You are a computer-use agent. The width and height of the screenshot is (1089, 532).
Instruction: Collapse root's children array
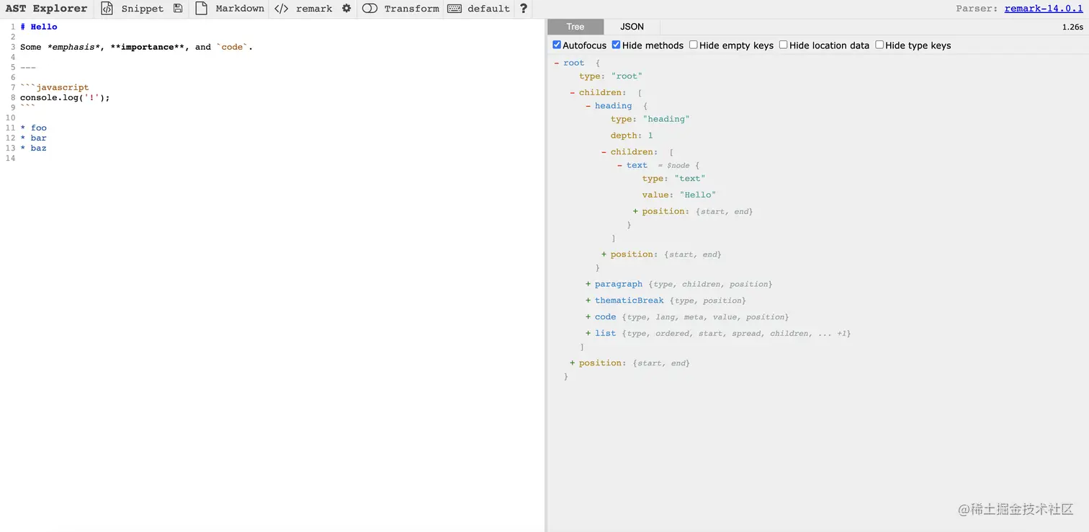click(573, 93)
